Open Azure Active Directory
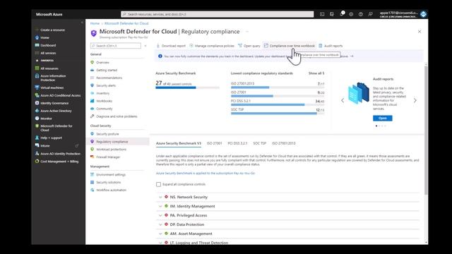This screenshot has width=452, height=254. 56,111
